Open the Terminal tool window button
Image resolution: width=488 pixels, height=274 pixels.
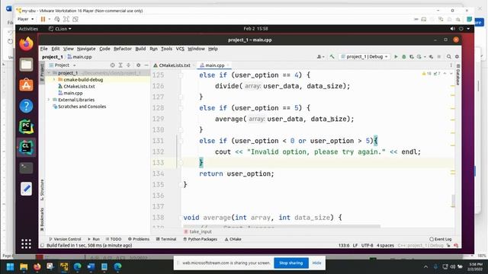pos(166,239)
